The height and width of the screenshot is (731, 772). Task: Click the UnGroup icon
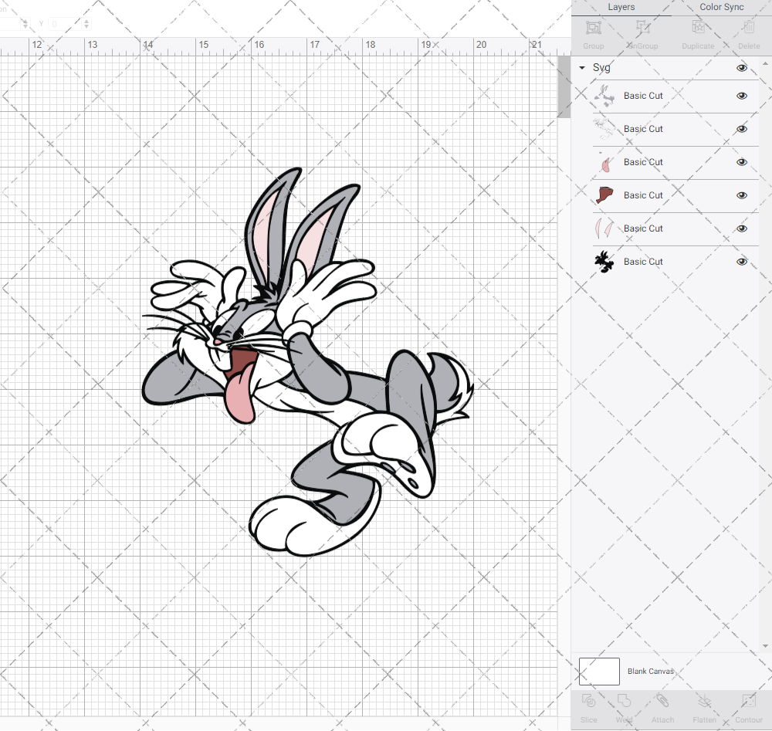[642, 28]
